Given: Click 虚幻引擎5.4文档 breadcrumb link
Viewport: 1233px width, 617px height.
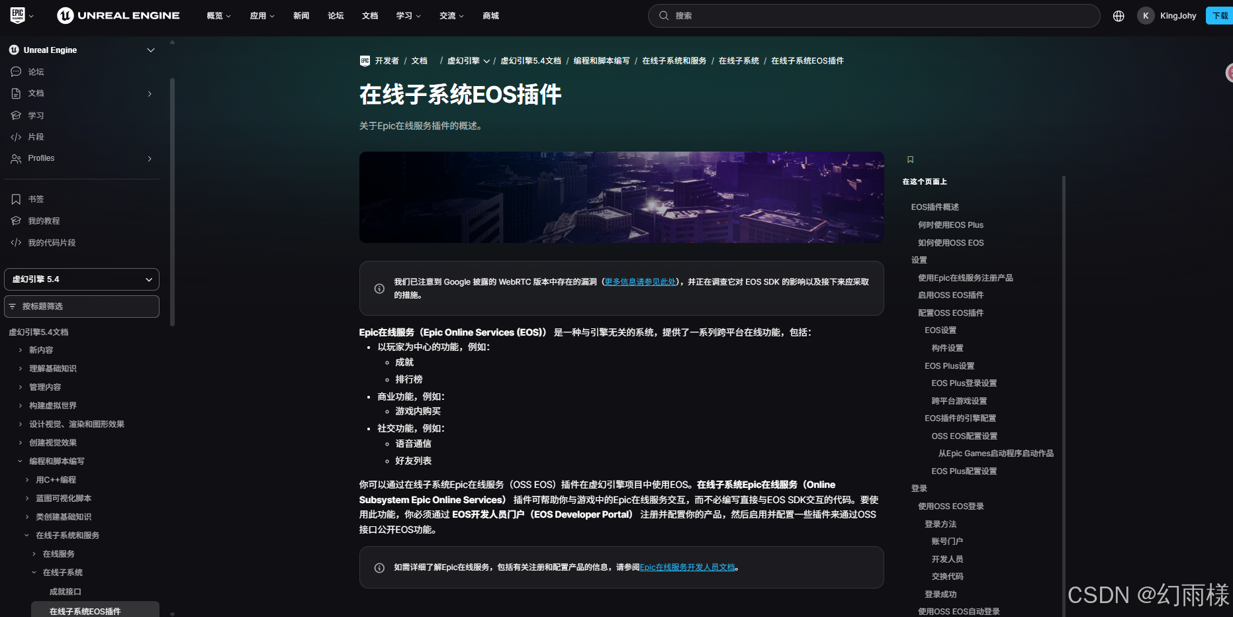Looking at the screenshot, I should click(531, 61).
